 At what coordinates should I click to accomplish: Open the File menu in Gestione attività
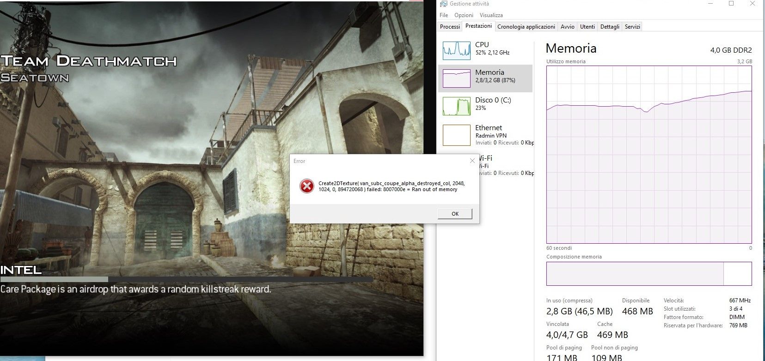pyautogui.click(x=444, y=15)
